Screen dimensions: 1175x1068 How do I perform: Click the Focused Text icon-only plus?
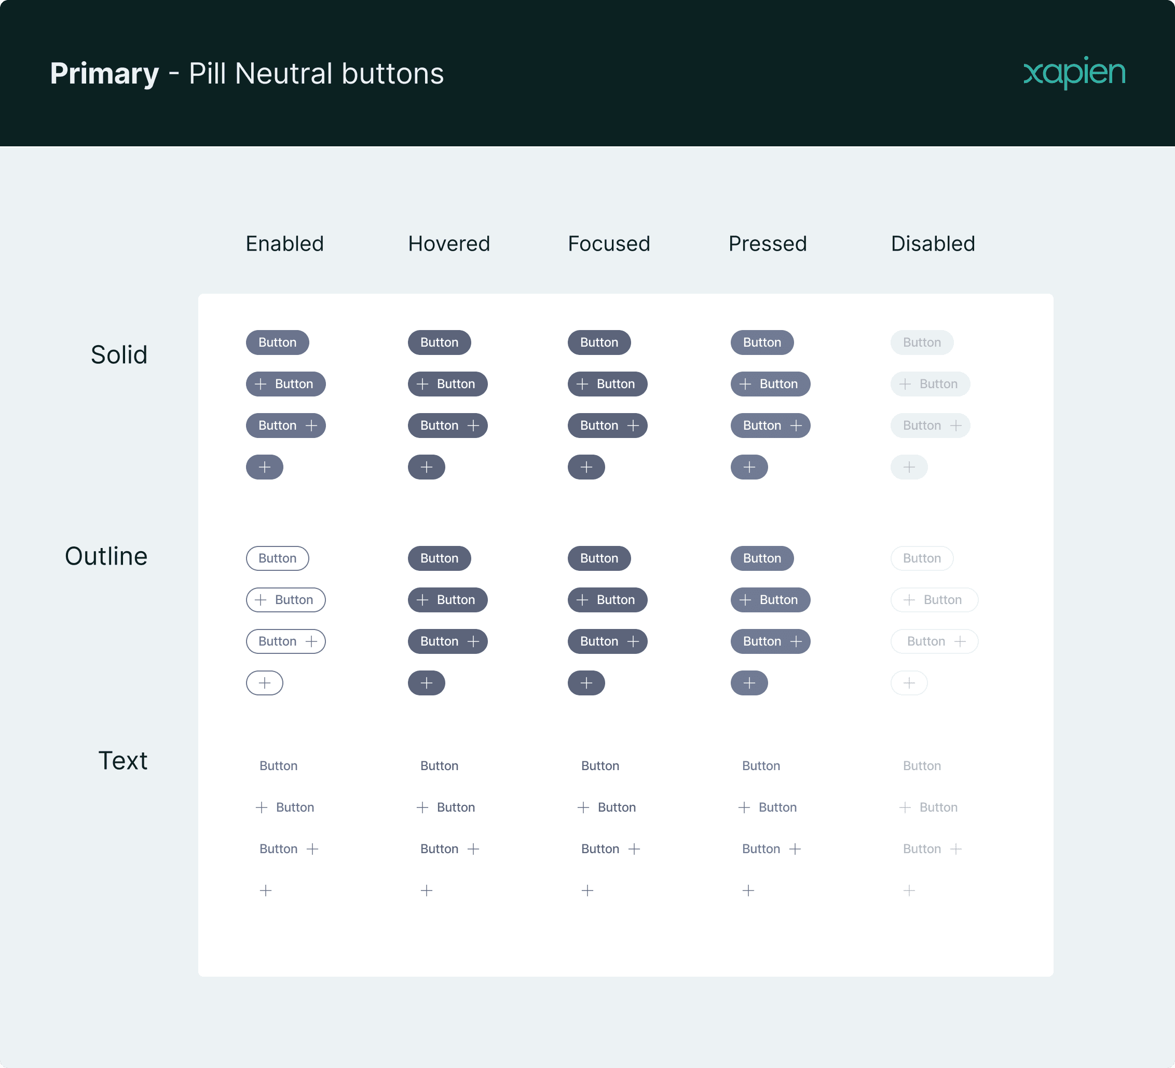point(587,891)
